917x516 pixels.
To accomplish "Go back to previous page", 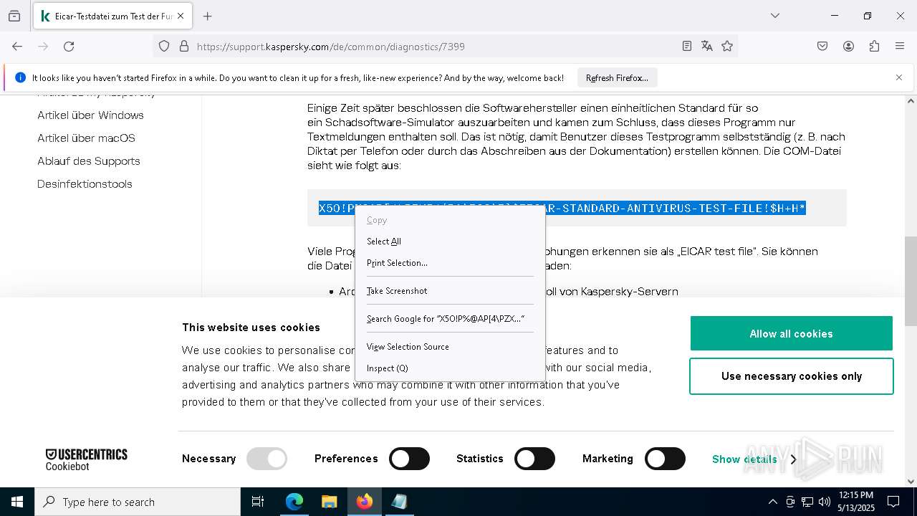I will coord(17,46).
